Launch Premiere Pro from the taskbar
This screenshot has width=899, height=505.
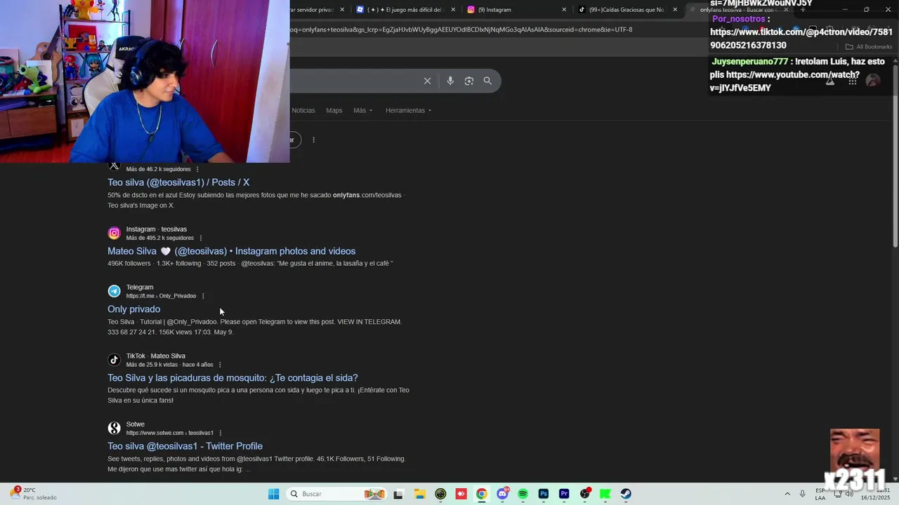coord(564,494)
